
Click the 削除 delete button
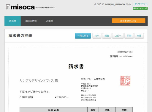(139, 36)
